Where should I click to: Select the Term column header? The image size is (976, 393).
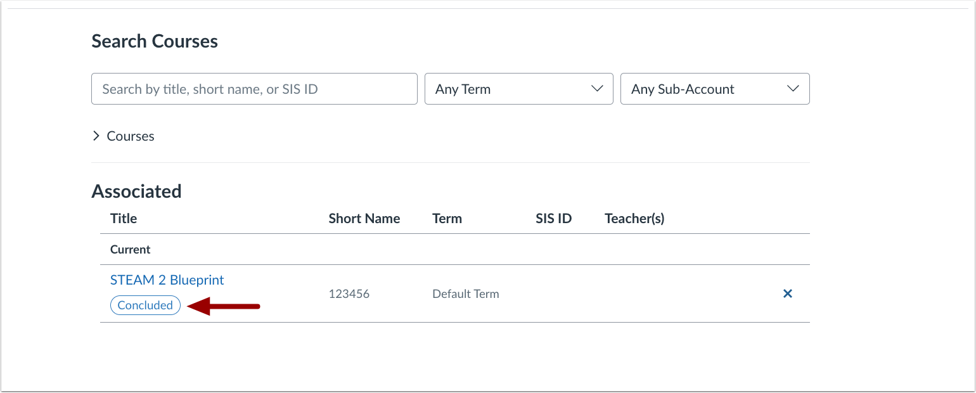click(x=447, y=218)
